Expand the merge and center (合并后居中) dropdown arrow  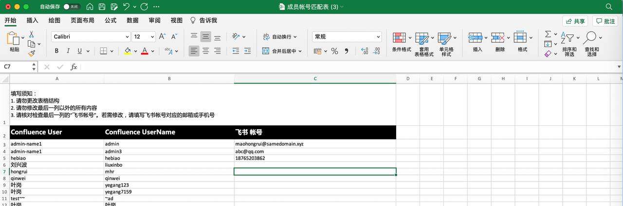[300, 51]
